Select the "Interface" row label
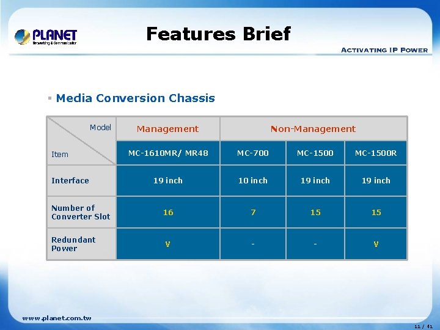This screenshot has height=330, width=440. [70, 180]
